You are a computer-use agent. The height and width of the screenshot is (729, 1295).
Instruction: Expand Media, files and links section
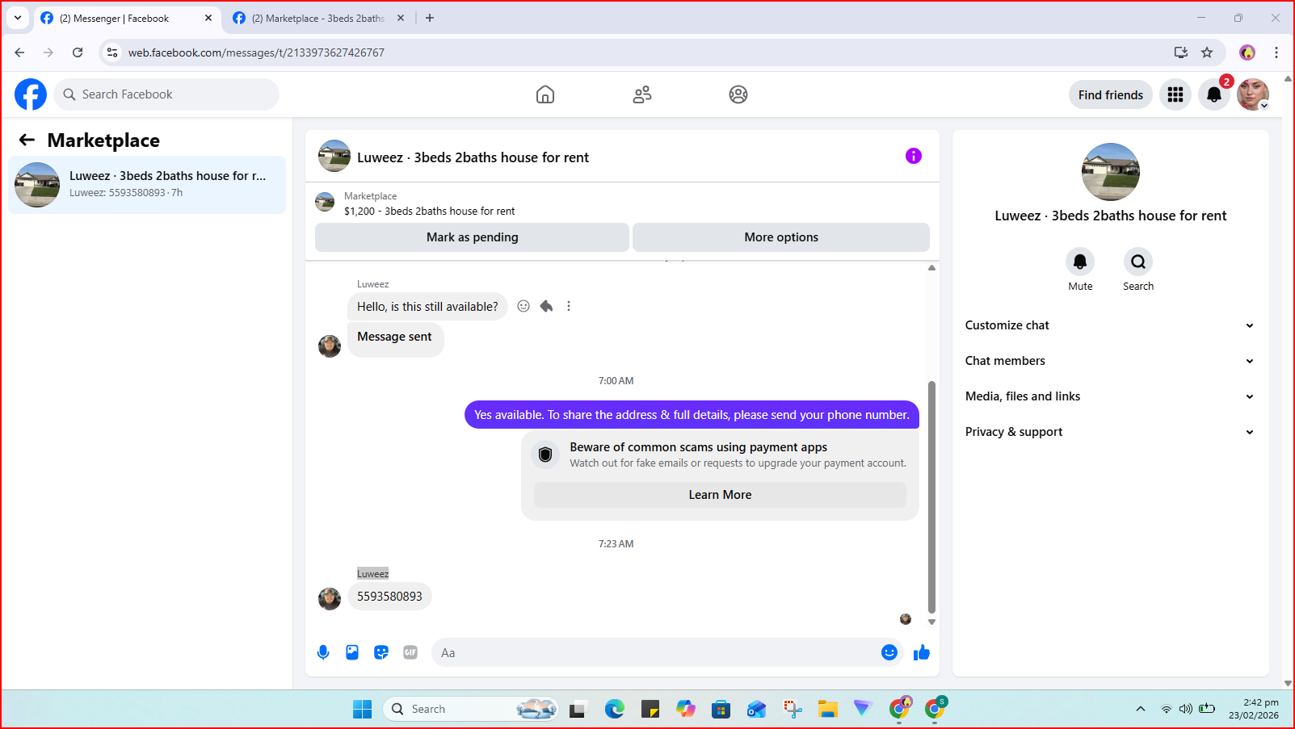(1111, 396)
